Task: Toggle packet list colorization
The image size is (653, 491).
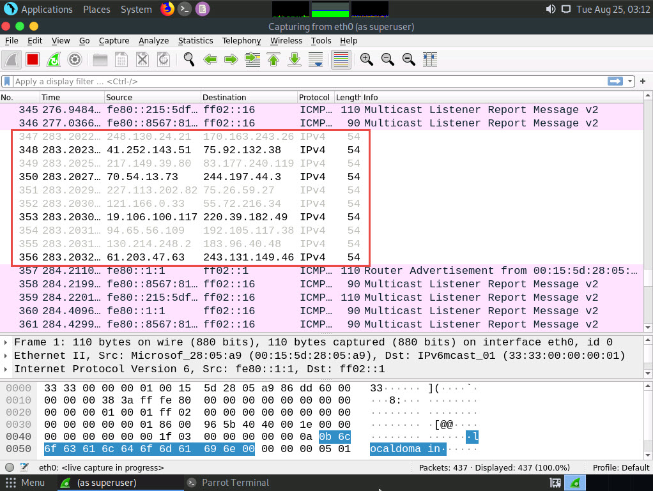Action: point(341,60)
